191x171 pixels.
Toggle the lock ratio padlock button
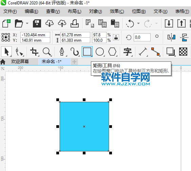tap(116, 37)
